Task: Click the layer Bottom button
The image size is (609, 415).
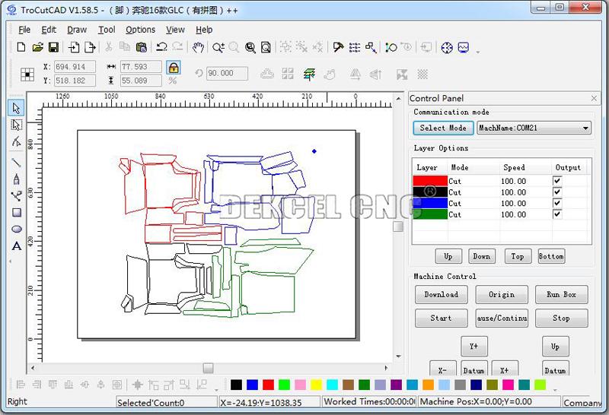Action: pyautogui.click(x=551, y=256)
